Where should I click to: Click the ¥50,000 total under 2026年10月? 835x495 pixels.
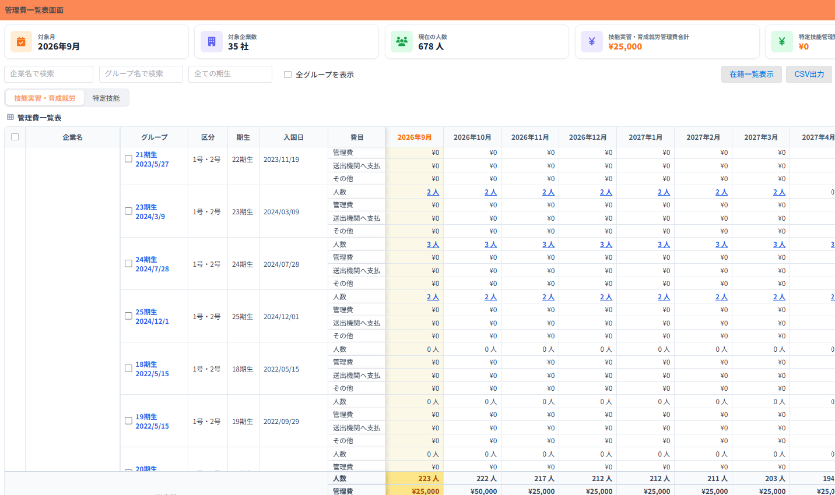483,492
